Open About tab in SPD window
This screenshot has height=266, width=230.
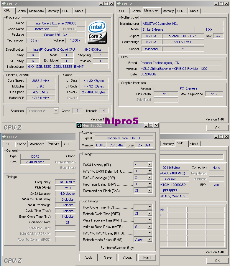194,144
